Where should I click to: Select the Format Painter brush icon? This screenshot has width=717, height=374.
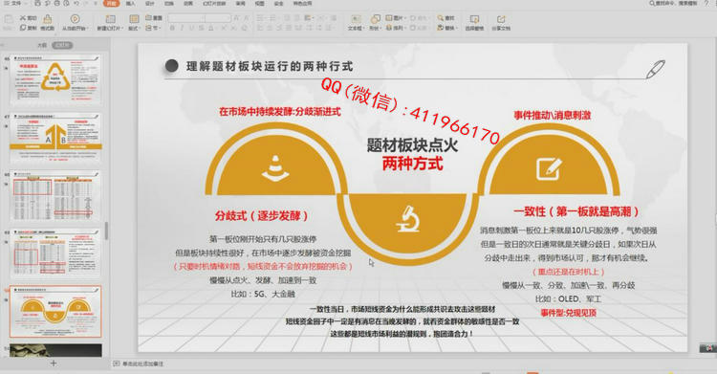click(x=47, y=19)
